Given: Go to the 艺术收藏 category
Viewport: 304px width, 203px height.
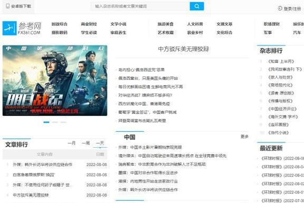Looking at the screenshot, I should tap(165, 33).
